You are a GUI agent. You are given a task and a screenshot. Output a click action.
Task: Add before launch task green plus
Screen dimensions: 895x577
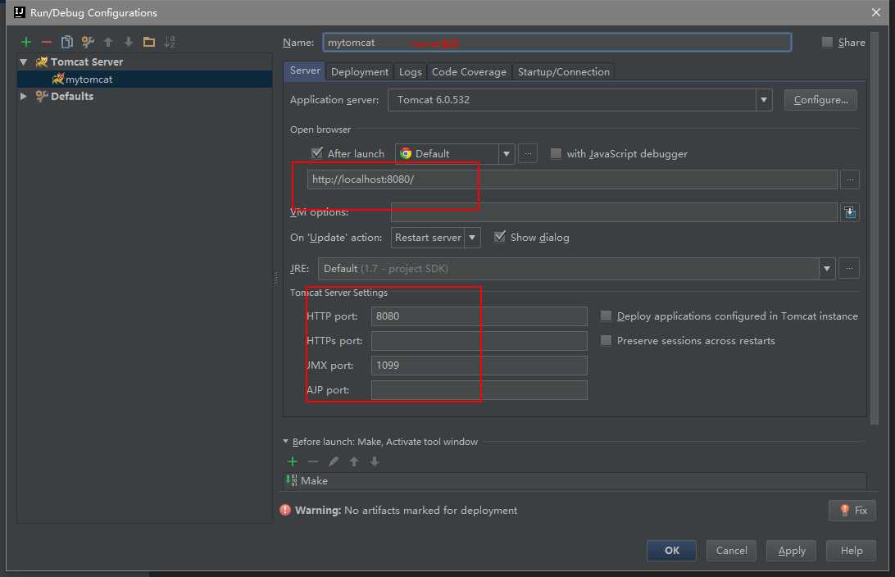pyautogui.click(x=293, y=461)
